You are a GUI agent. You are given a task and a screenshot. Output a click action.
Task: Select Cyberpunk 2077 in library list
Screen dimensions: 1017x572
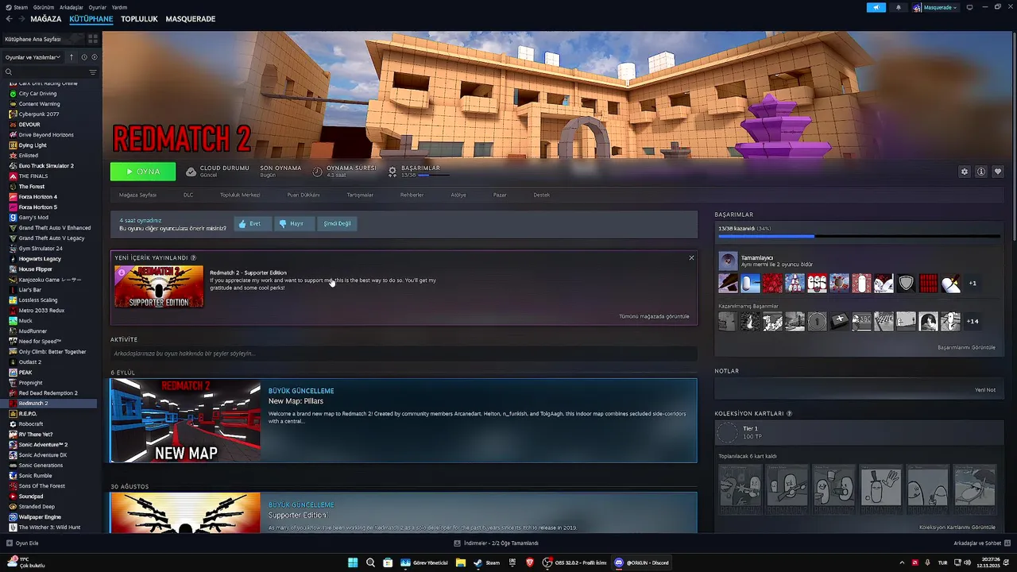tap(39, 114)
